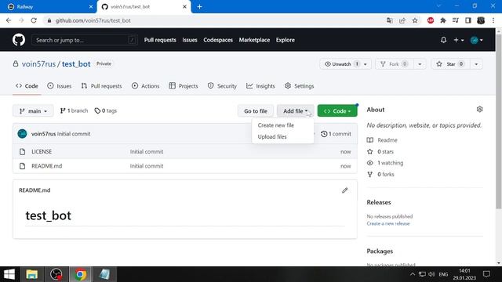Open the Add file dropdown
Viewport: 502px width, 282px height.
[295, 111]
